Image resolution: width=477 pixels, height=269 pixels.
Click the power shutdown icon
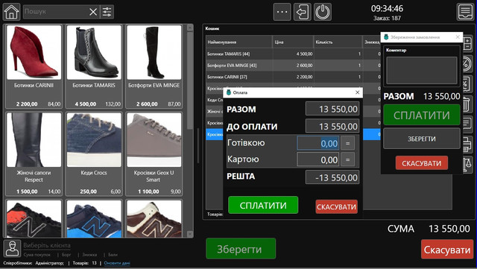[x=323, y=12]
